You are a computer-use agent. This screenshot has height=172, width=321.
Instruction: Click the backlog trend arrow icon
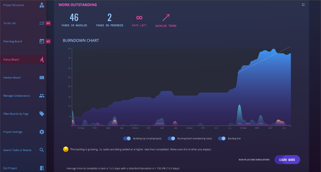click(x=166, y=18)
